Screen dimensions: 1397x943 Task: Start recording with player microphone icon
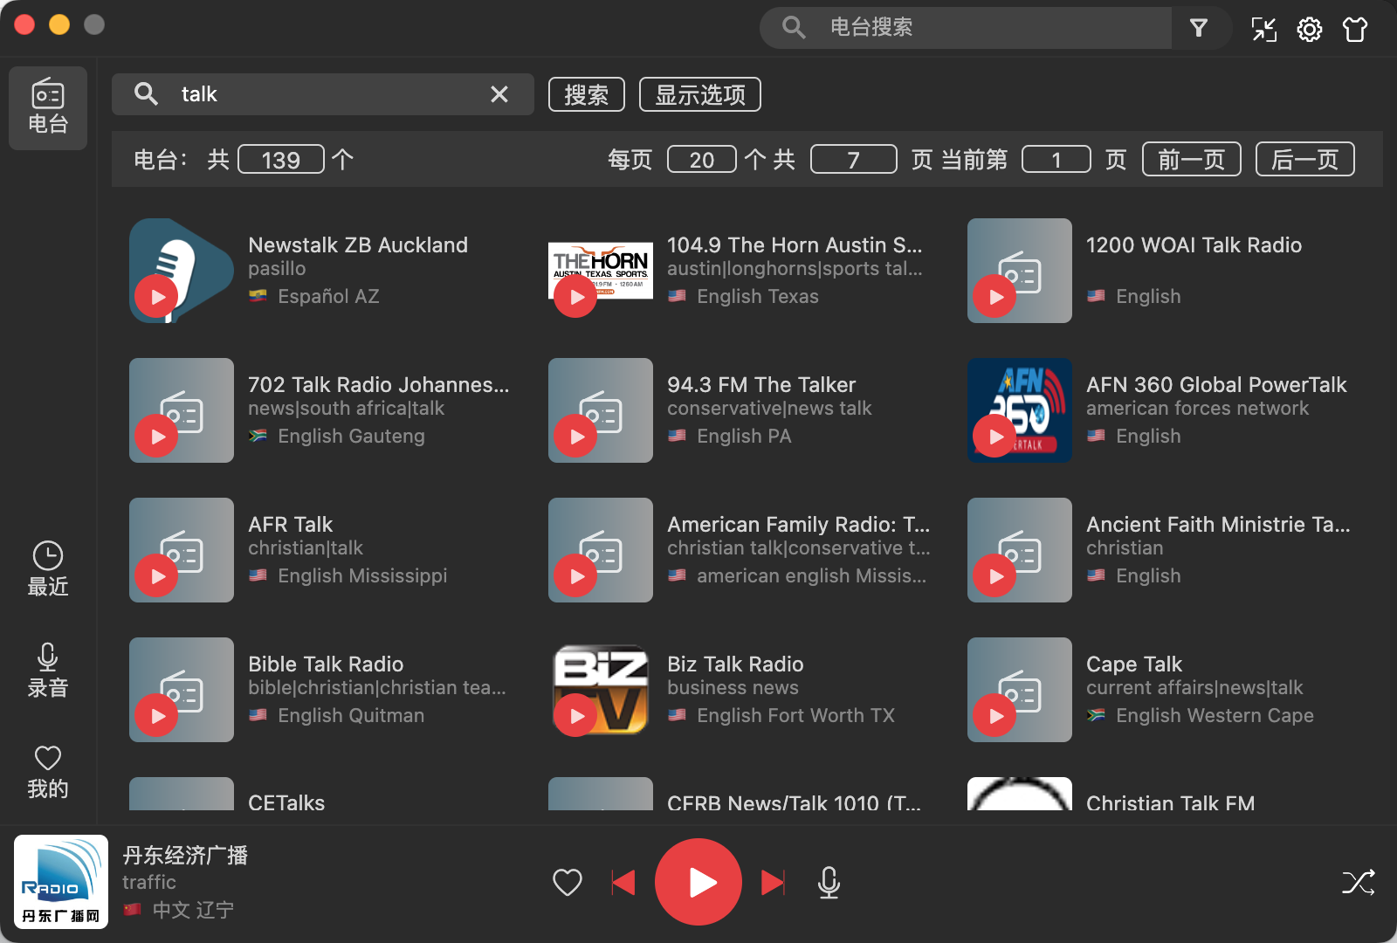[x=829, y=882]
